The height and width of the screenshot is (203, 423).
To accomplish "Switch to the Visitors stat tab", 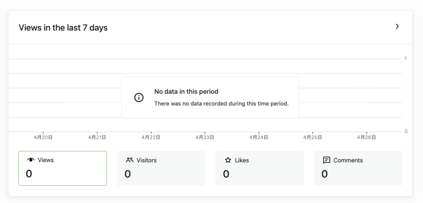I will pyautogui.click(x=161, y=168).
